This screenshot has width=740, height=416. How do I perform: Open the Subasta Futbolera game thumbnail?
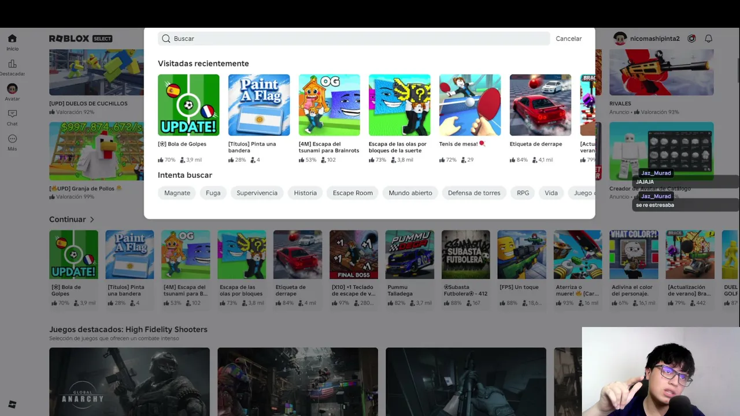pyautogui.click(x=466, y=255)
